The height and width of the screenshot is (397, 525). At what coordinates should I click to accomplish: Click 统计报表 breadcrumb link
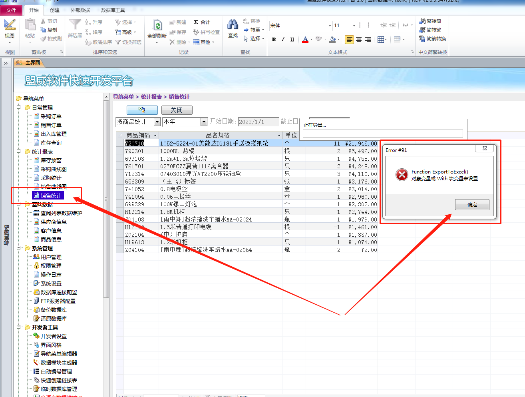[151, 97]
